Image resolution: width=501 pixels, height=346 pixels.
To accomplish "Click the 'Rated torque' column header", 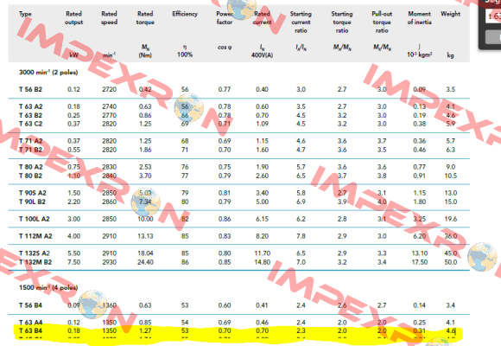I will click(x=145, y=18).
